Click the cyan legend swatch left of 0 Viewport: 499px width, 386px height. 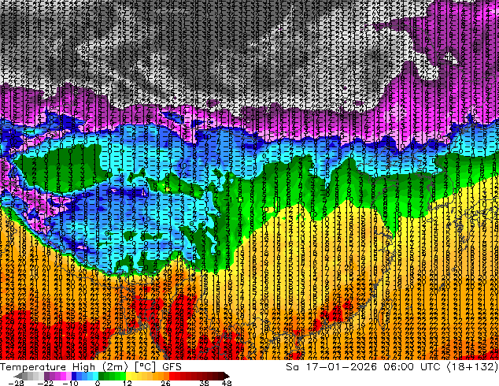click(95, 376)
